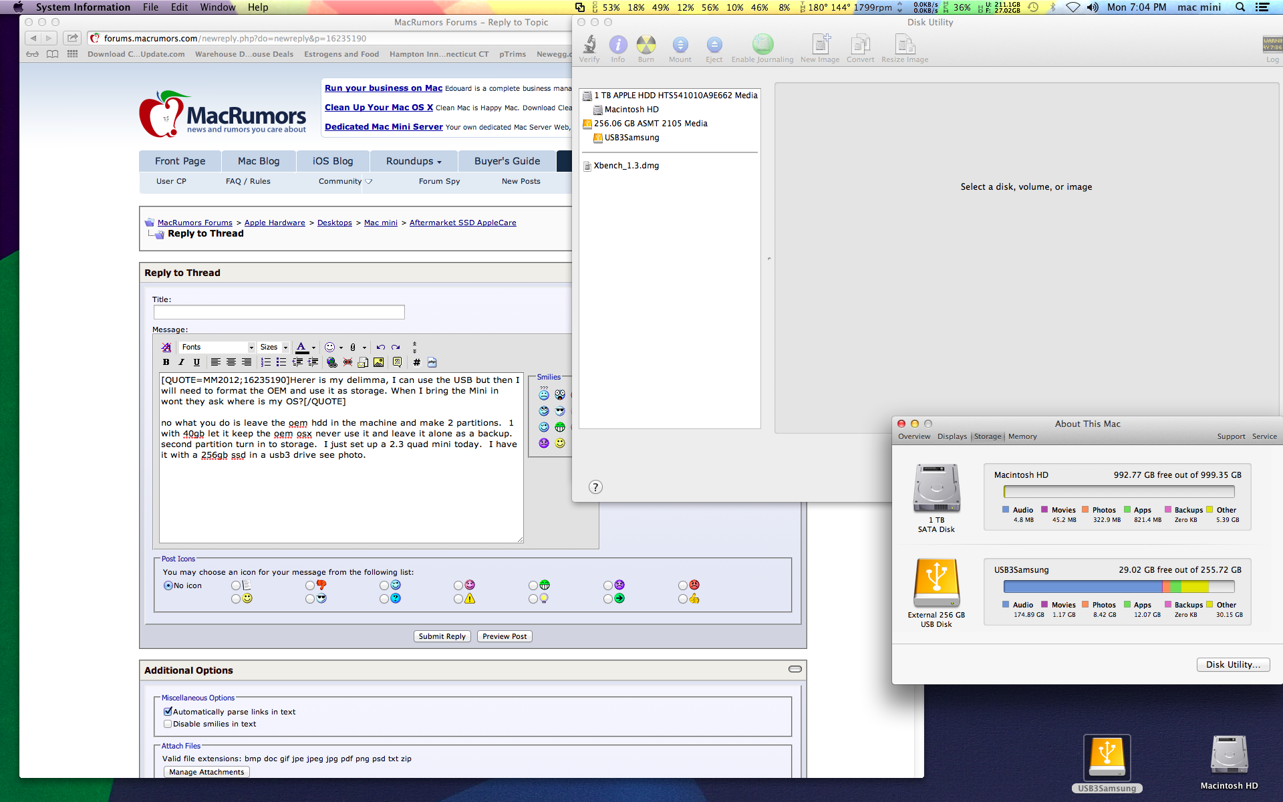The image size is (1283, 802).
Task: Insert an unordered bullet list
Action: (x=281, y=362)
